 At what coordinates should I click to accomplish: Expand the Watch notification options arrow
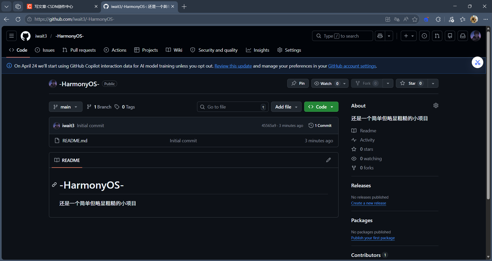344,83
